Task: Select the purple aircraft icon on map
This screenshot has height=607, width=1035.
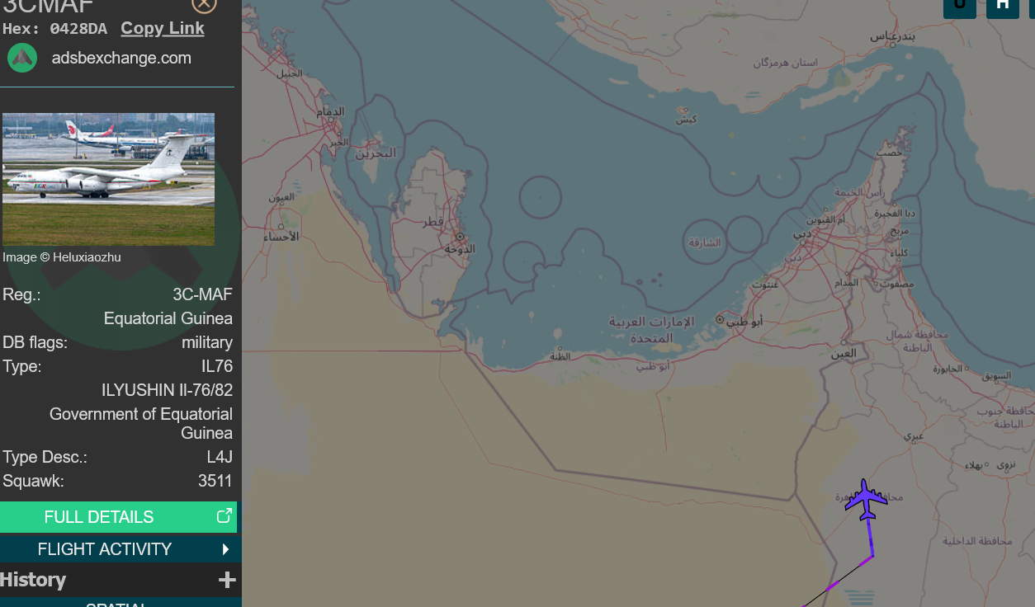Action: pos(866,500)
